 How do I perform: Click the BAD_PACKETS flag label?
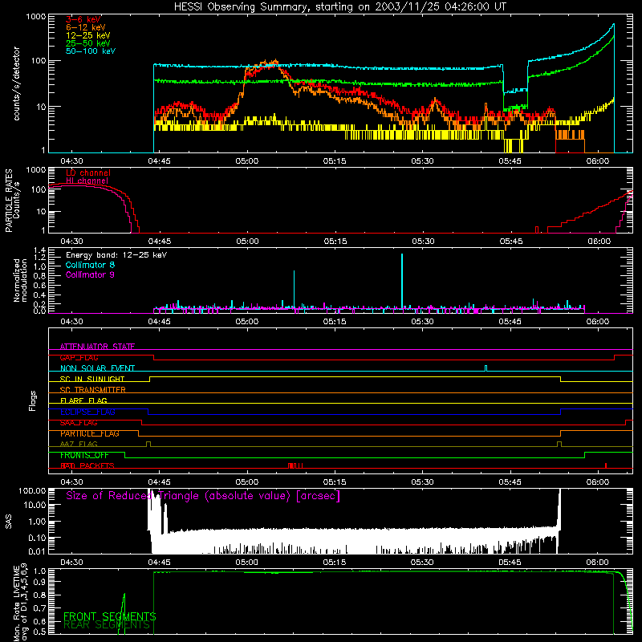87,466
